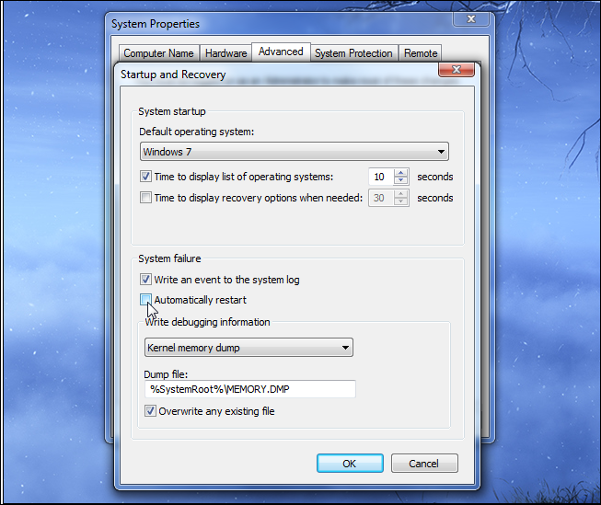Click the Dump file path field

(250, 389)
